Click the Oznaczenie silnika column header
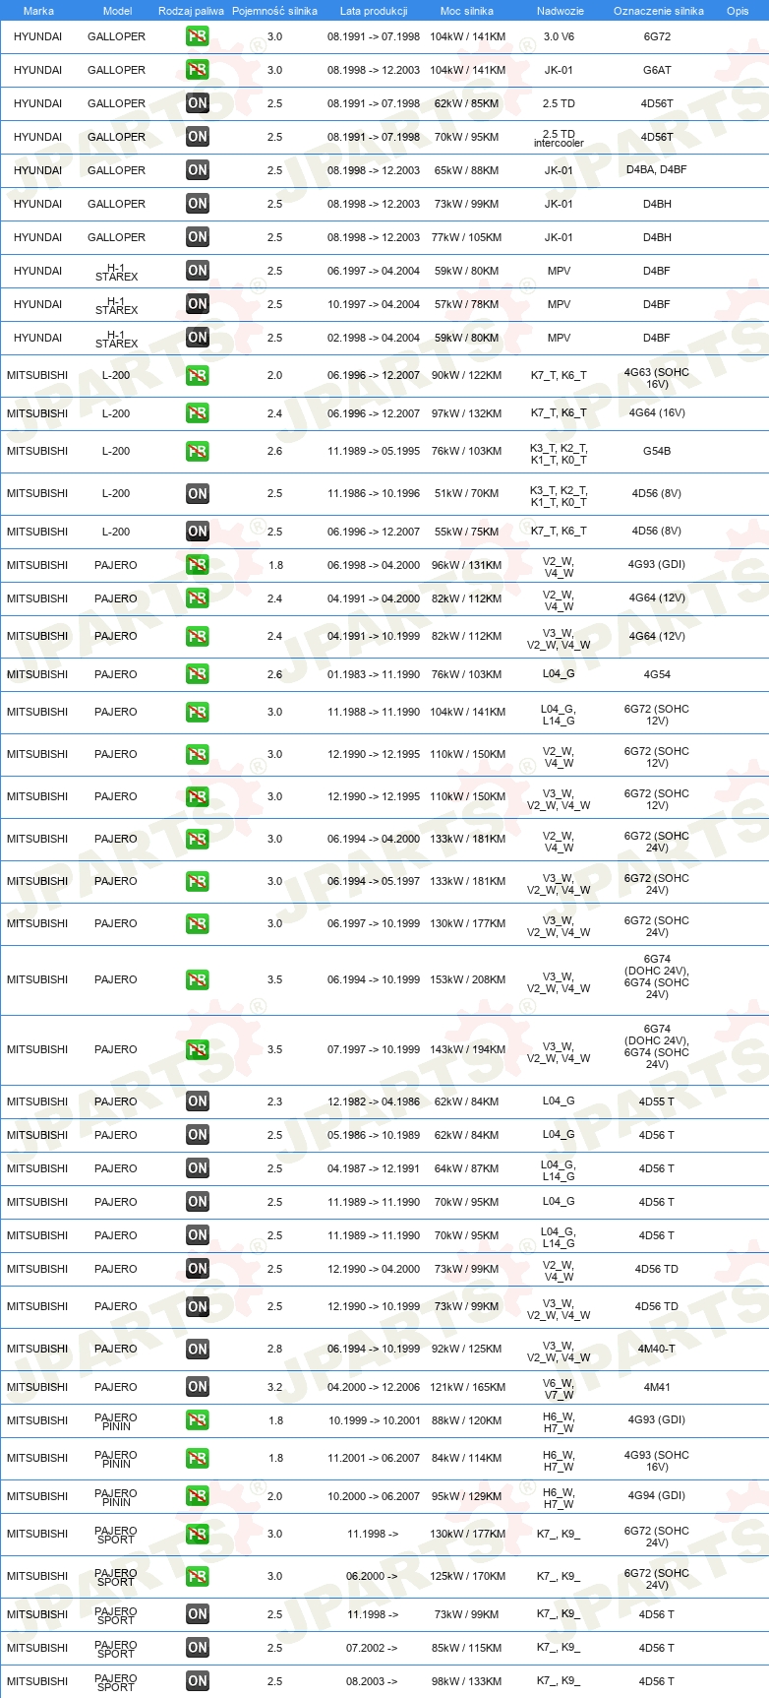This screenshot has width=769, height=1698. 658,11
